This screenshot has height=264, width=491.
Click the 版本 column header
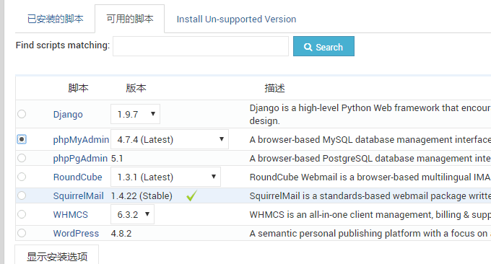136,88
